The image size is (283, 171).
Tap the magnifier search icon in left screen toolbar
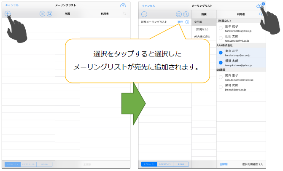pyautogui.click(x=50, y=14)
